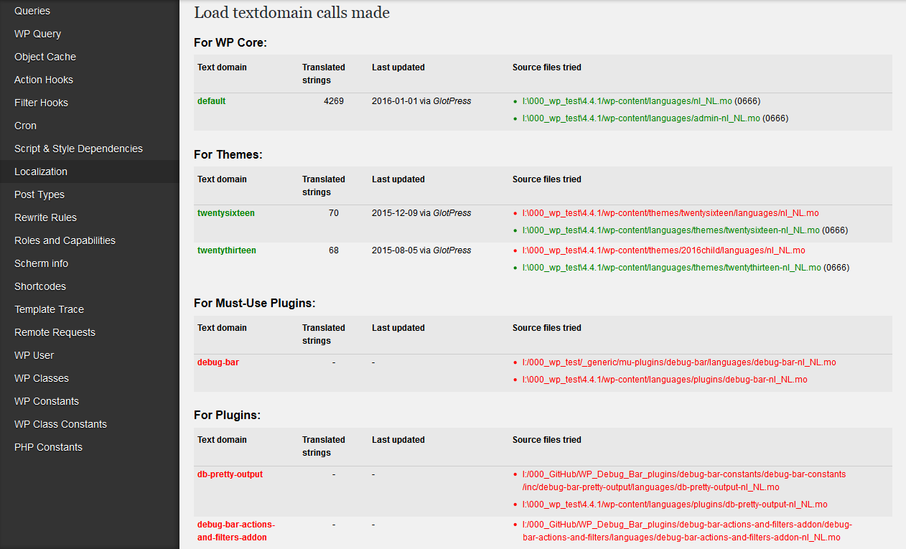
Task: Open the WP Constants panel
Action: tap(89, 401)
